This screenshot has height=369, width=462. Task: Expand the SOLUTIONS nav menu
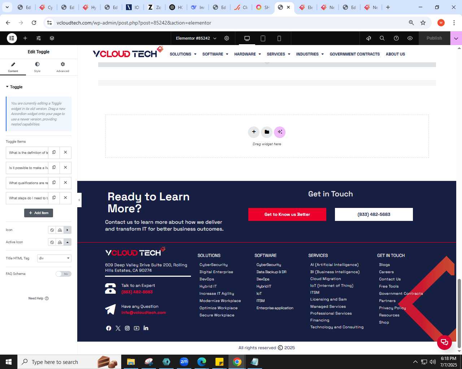183,54
